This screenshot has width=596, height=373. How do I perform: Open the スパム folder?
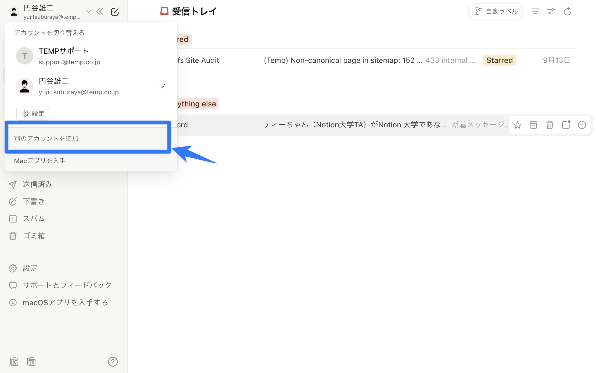click(x=34, y=219)
